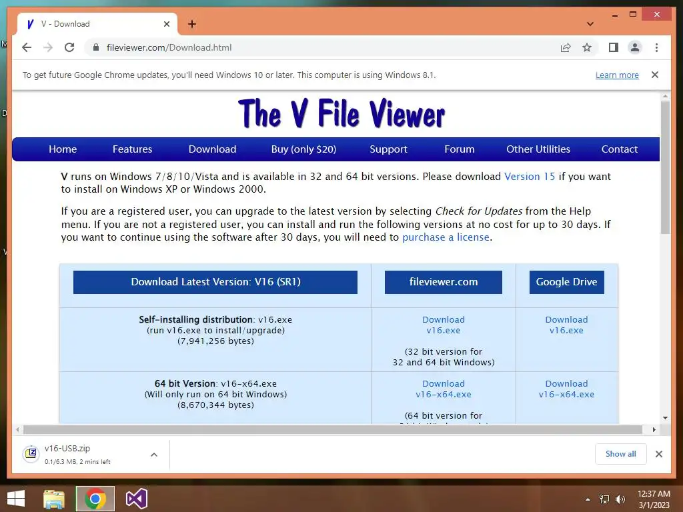Click '64 bit Version' text
Screen dimensions: 683x512
click(185, 383)
